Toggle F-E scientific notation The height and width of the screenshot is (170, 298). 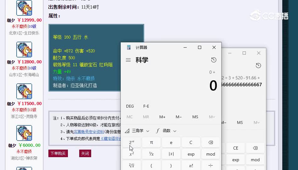point(146,106)
